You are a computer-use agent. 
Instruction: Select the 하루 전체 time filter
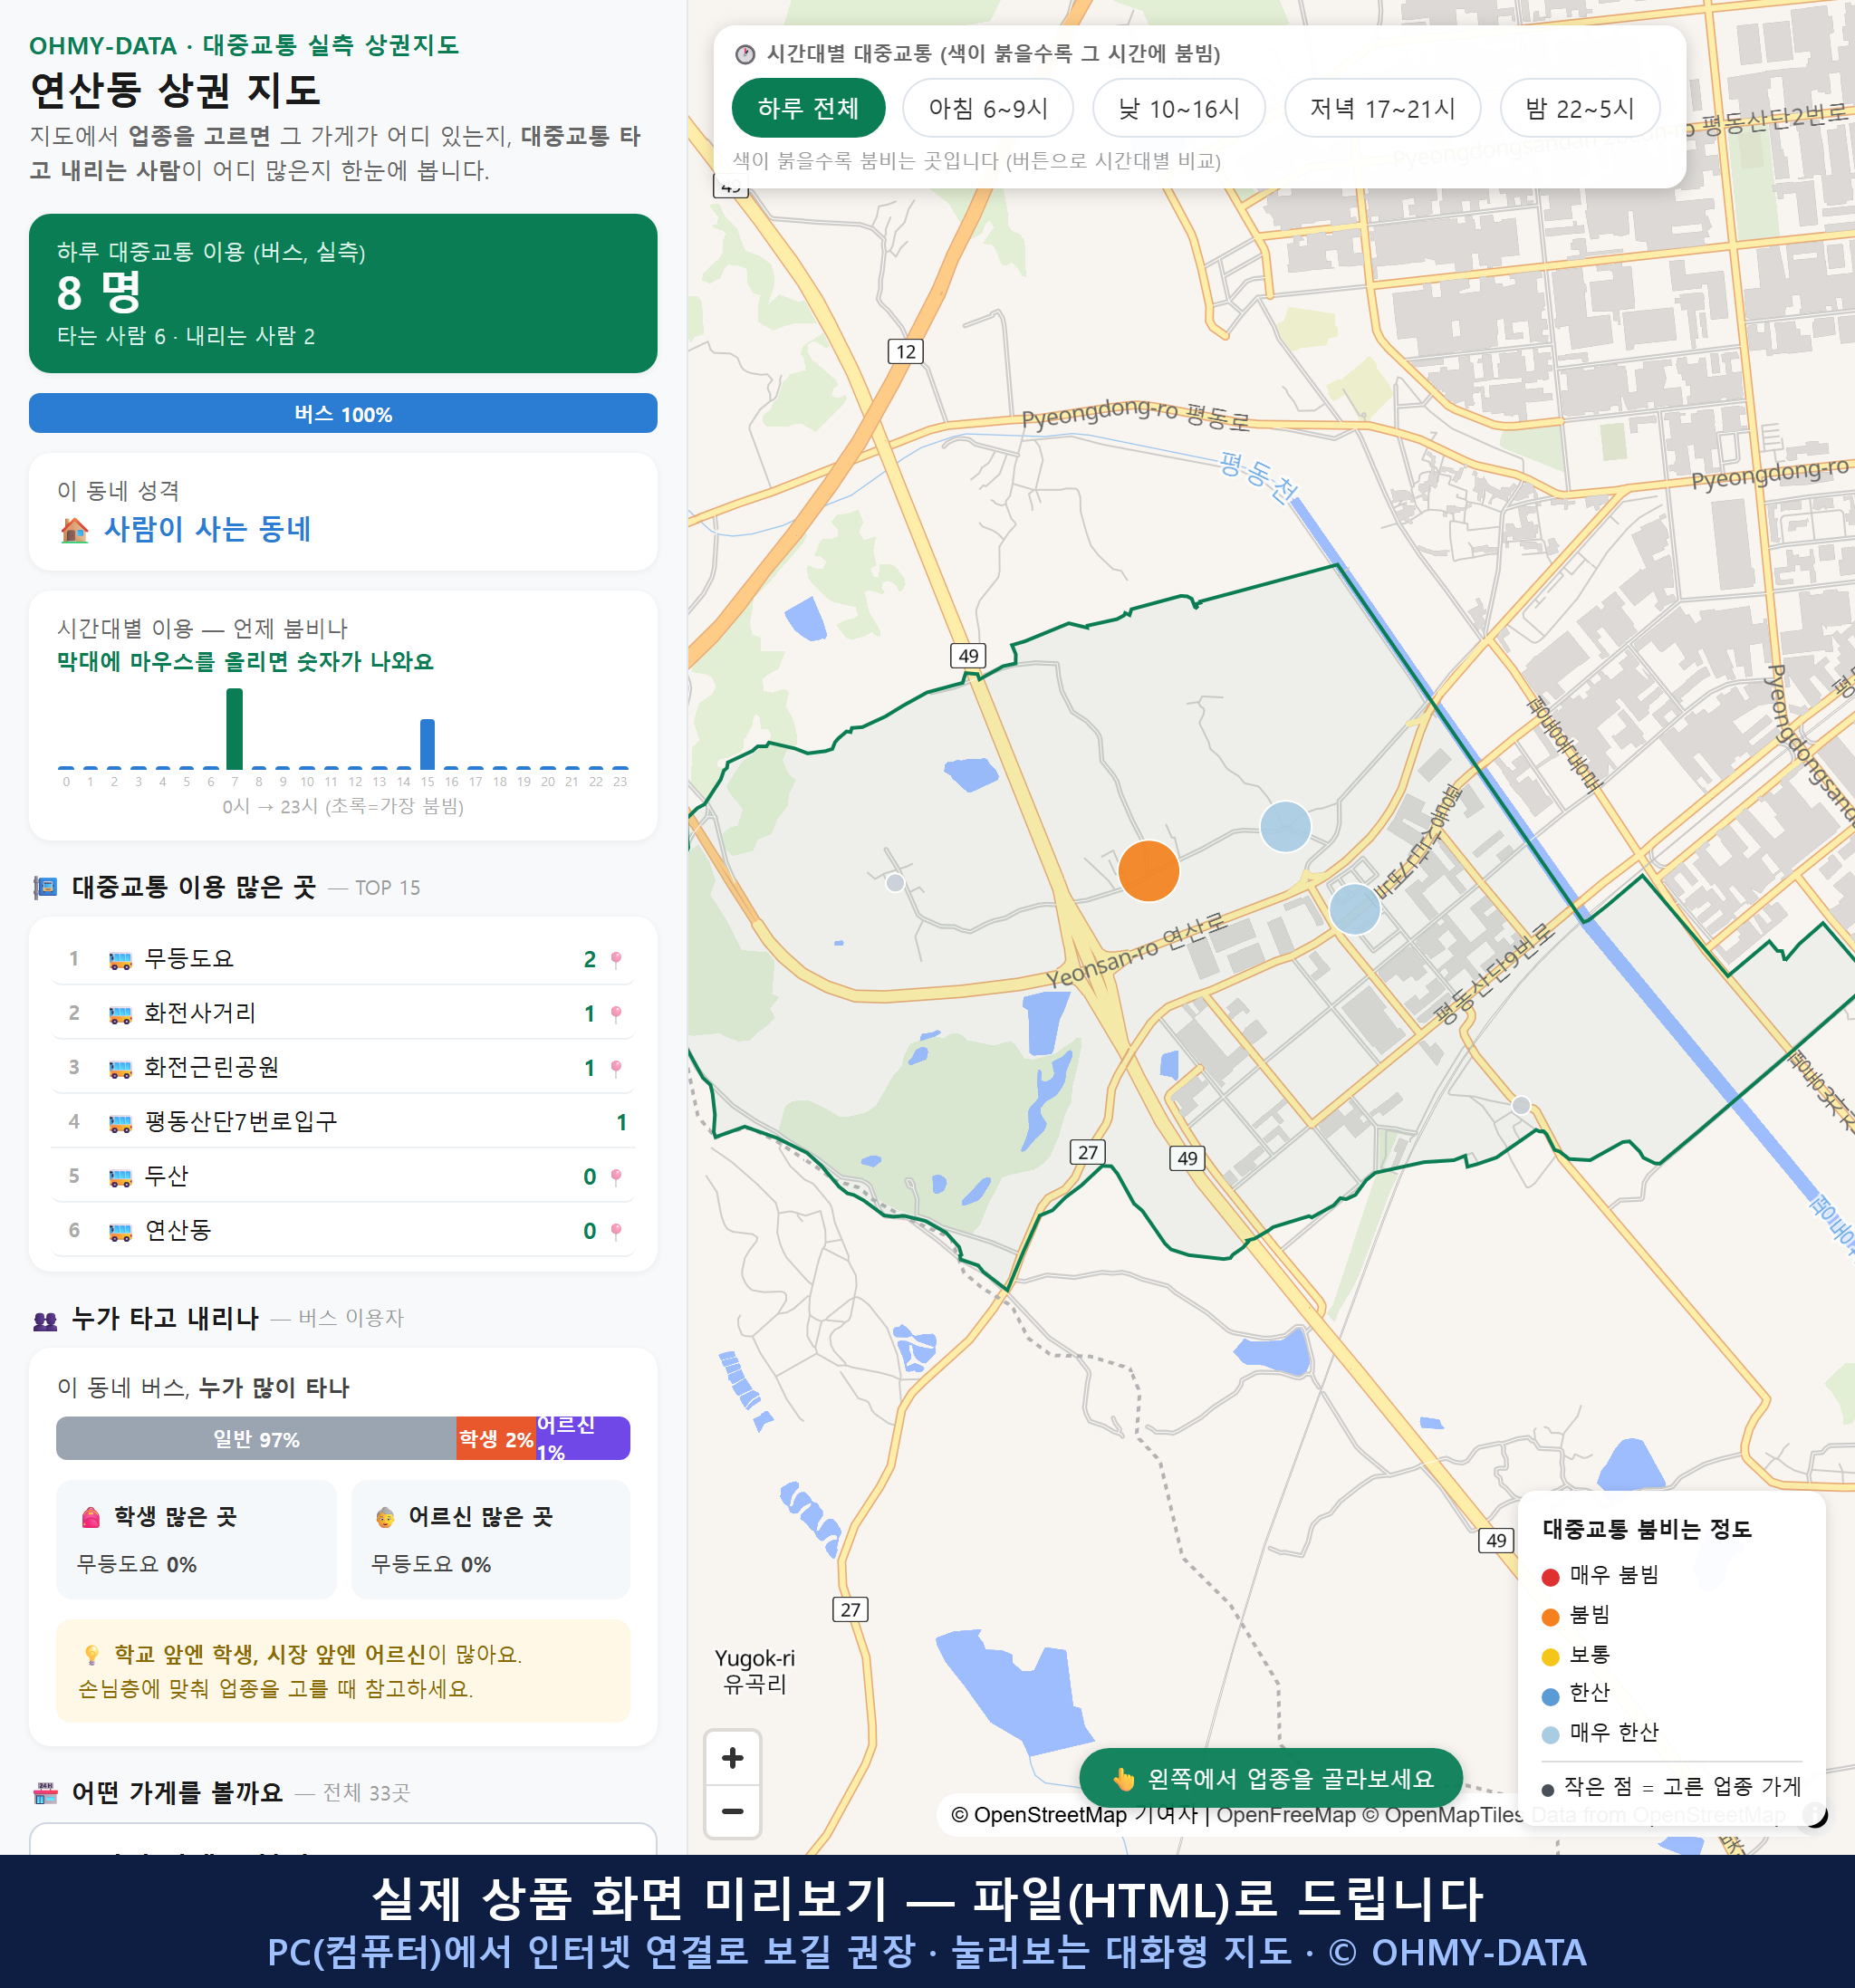tap(808, 108)
